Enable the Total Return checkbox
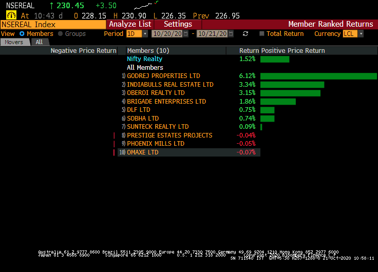Viewport: 378px width, 272px height. pyautogui.click(x=262, y=34)
